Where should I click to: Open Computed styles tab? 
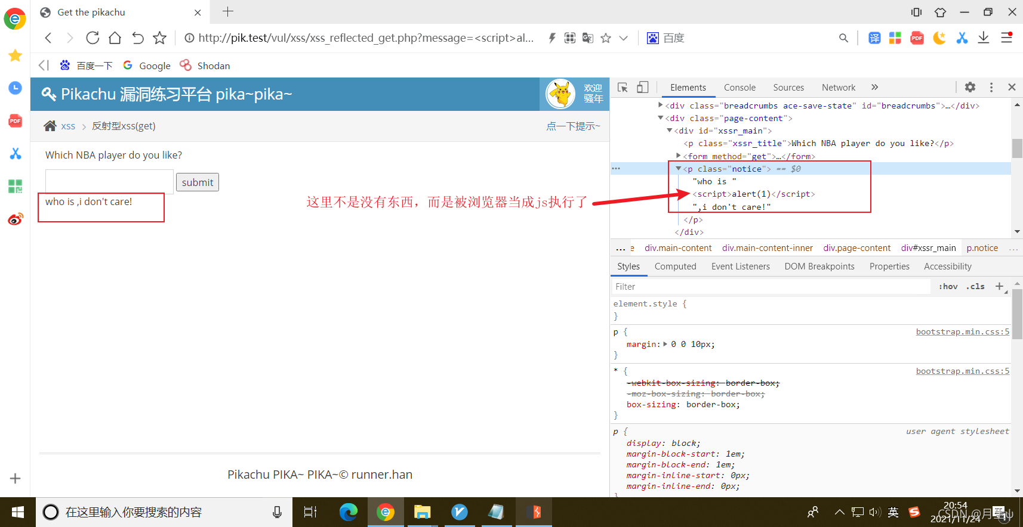[x=675, y=266]
